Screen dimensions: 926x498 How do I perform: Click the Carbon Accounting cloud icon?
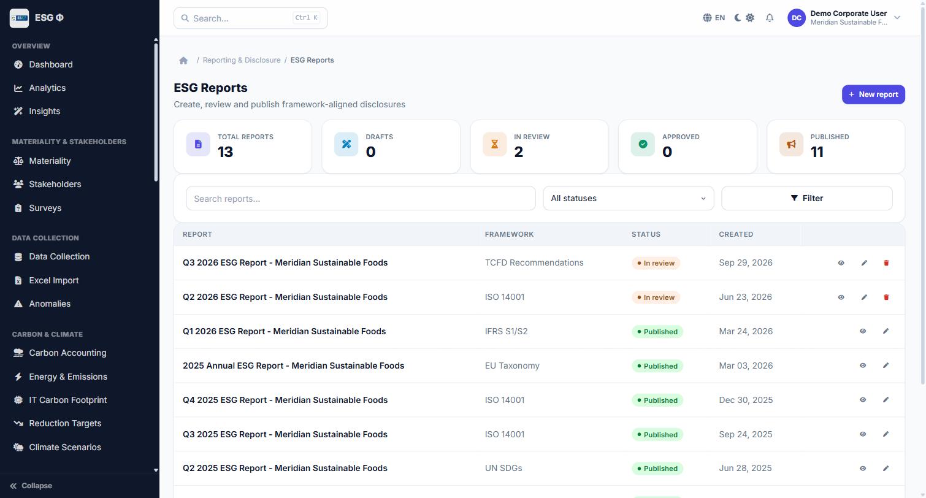(x=18, y=353)
